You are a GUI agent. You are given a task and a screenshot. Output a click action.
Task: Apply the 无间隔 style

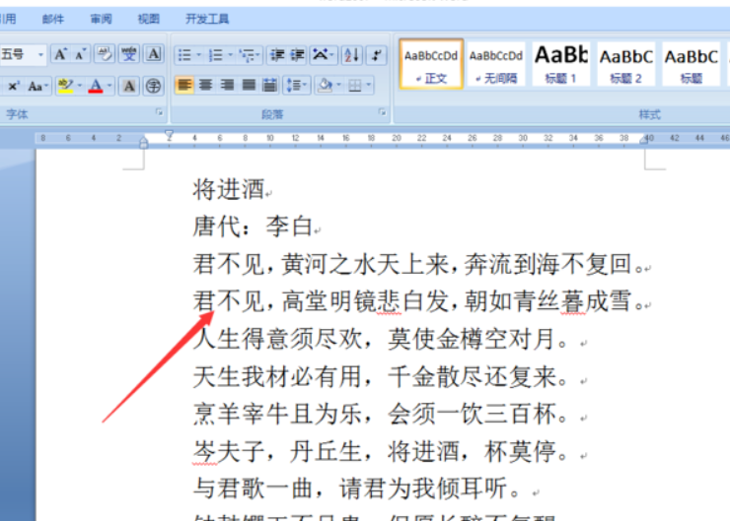[x=496, y=64]
